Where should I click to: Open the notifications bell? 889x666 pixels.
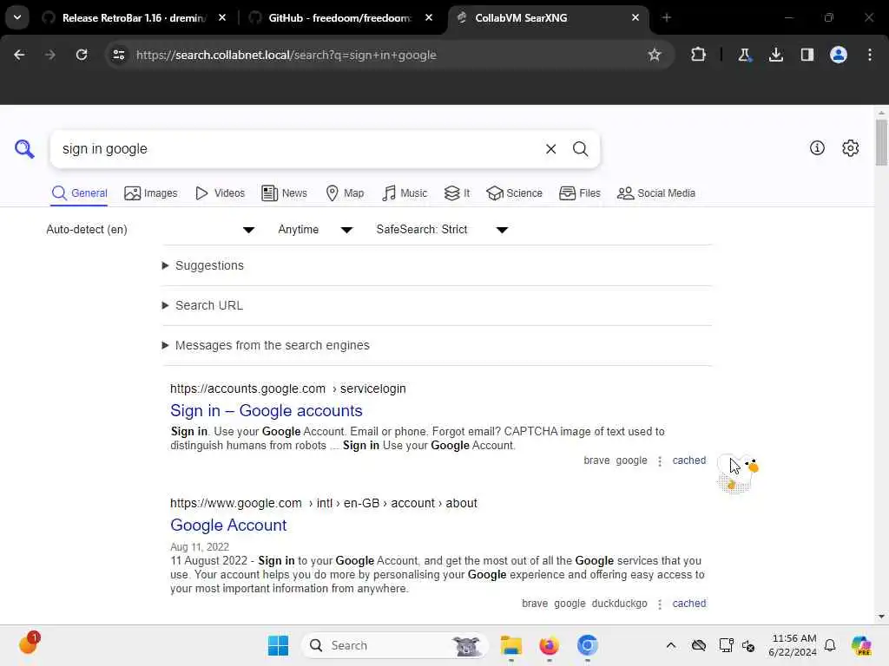(x=830, y=645)
